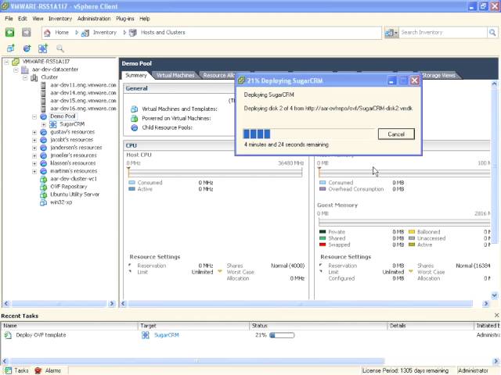This screenshot has width=501, height=375.
Task: Click the new resource pool toolbar icon
Action: (27, 48)
